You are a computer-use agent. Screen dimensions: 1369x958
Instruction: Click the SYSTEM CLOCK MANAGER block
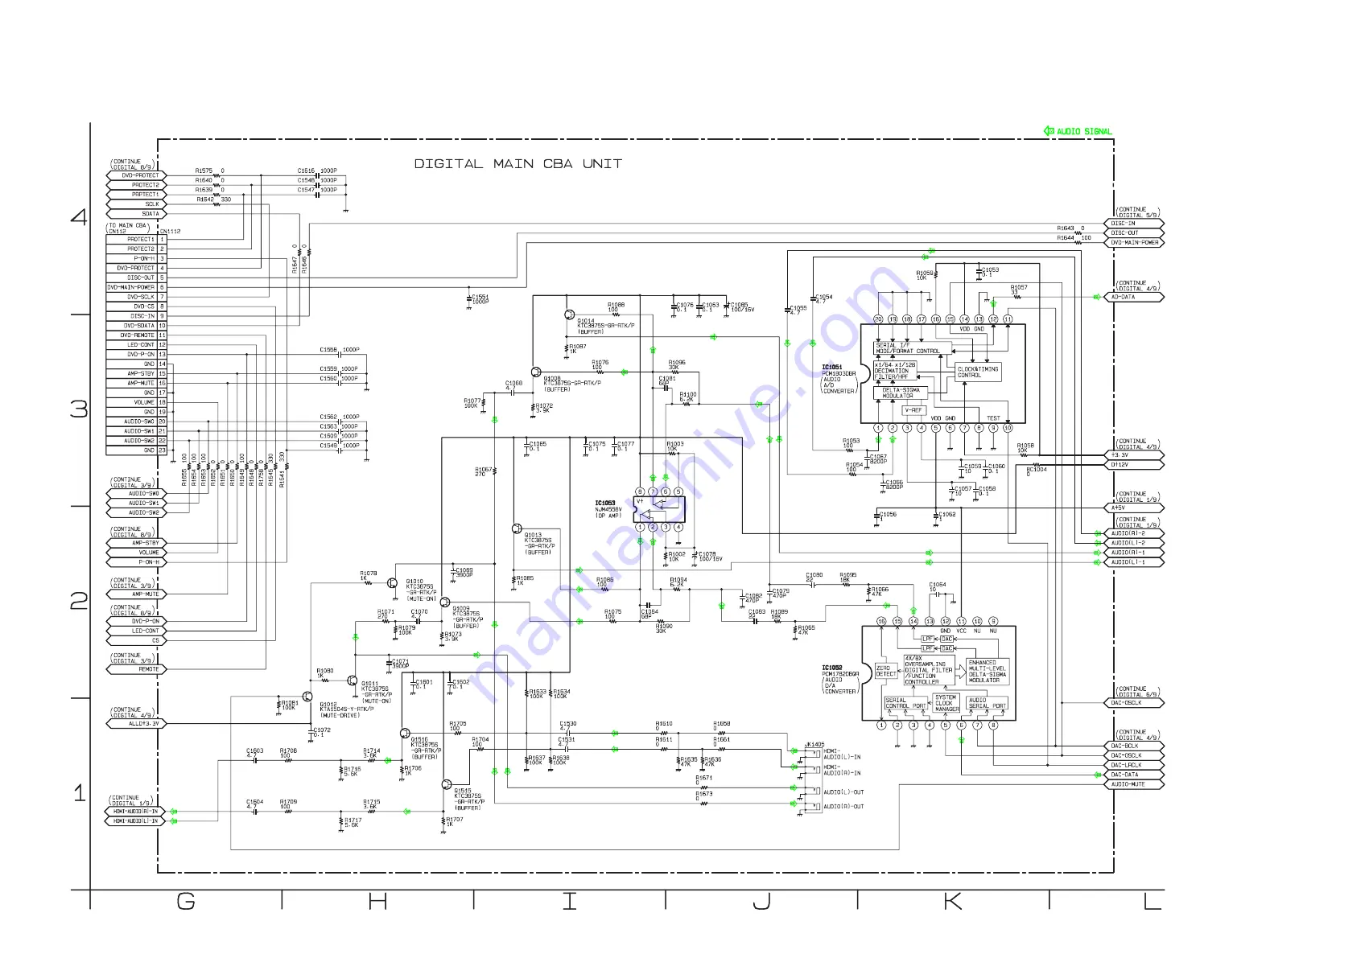pos(946,703)
